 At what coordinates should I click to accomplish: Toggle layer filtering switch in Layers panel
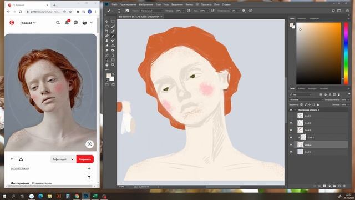349,94
